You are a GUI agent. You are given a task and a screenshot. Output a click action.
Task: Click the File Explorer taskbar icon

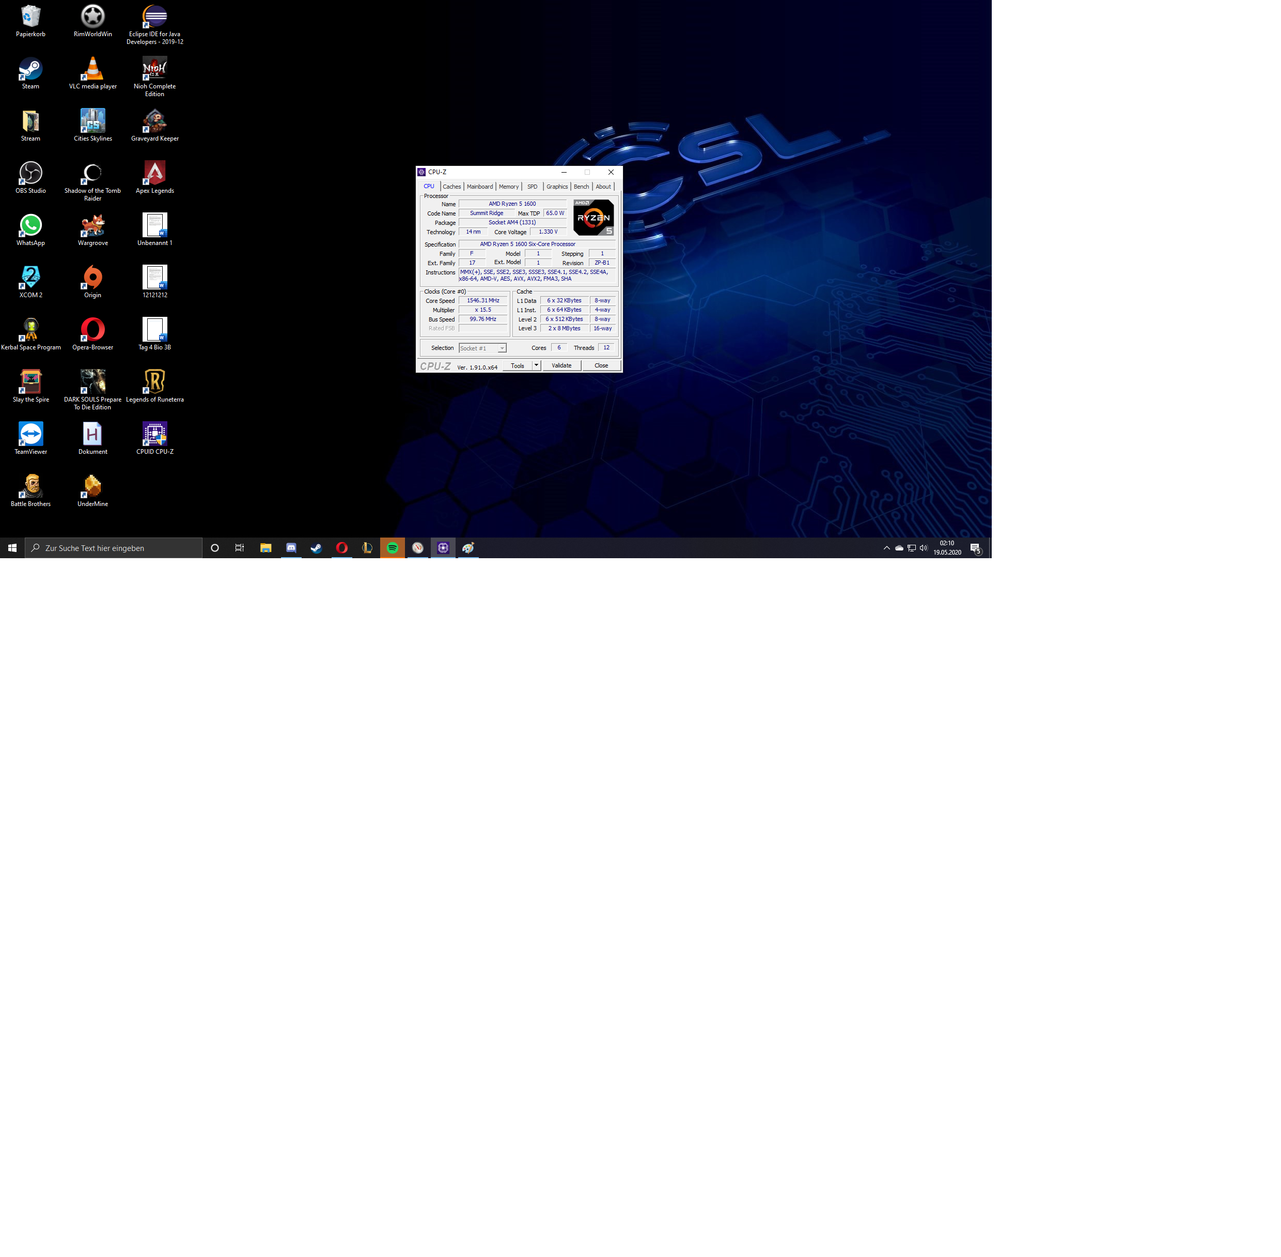[x=266, y=548]
